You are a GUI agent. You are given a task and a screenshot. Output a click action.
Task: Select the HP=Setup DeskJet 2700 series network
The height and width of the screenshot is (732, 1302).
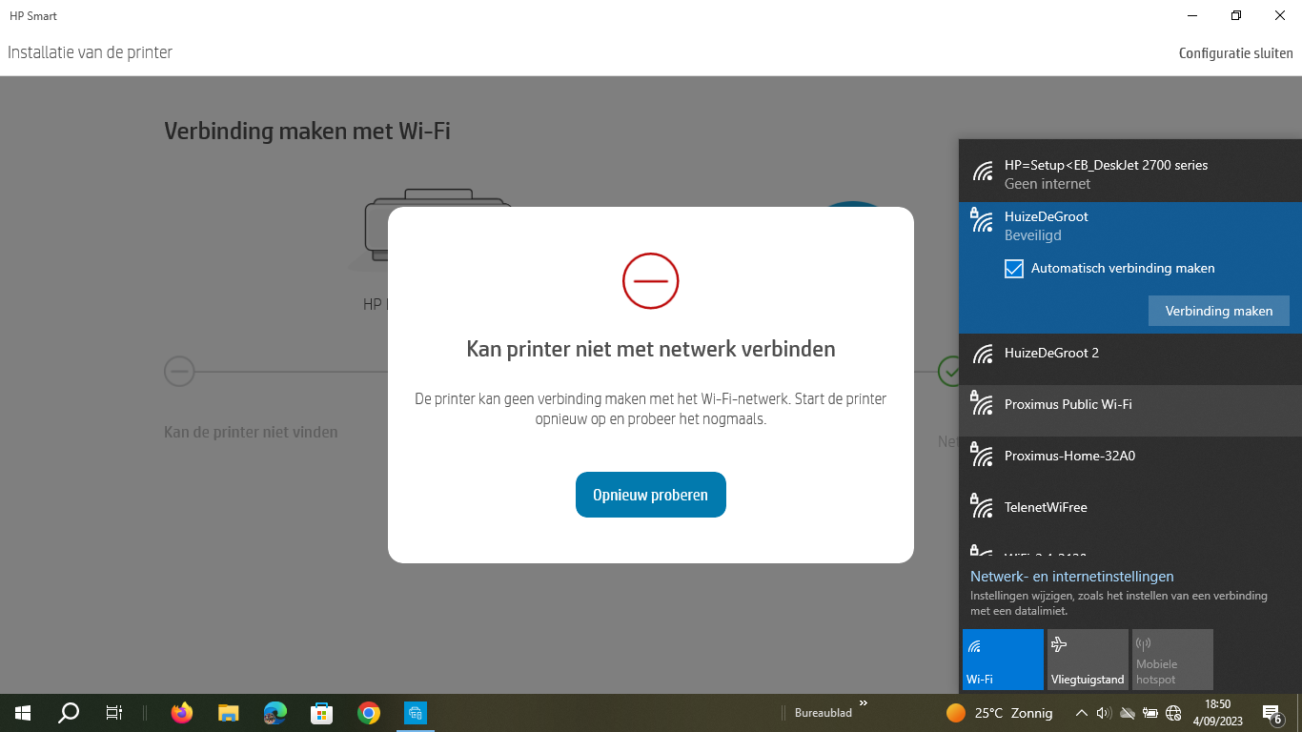click(x=1130, y=173)
